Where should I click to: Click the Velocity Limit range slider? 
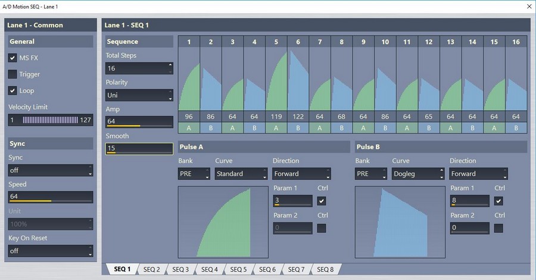(51, 120)
